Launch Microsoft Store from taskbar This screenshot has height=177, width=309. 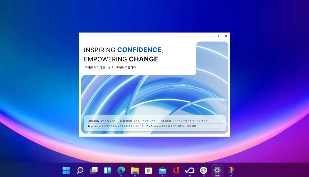[x=149, y=170]
